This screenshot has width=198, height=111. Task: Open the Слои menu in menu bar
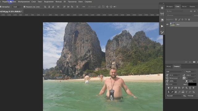click(33, 2)
